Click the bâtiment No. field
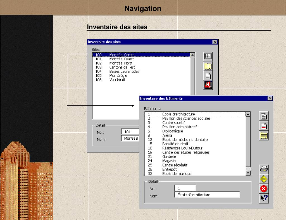This screenshot has height=220, width=286. [x=185, y=188]
